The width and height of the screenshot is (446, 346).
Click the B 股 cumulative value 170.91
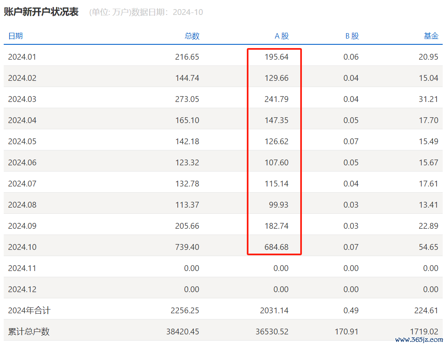[x=346, y=331]
